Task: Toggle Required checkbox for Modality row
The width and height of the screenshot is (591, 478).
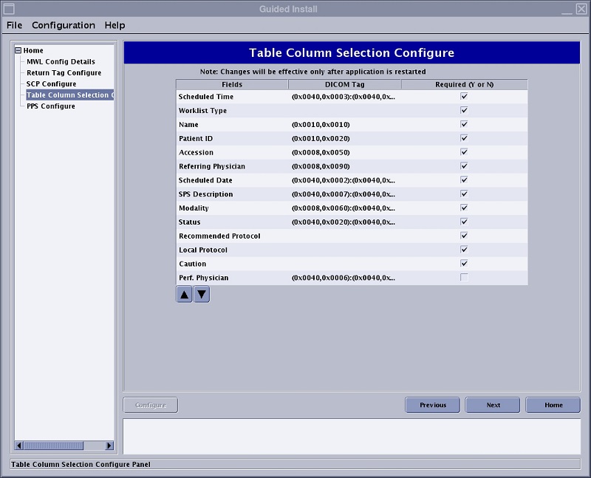Action: click(464, 208)
